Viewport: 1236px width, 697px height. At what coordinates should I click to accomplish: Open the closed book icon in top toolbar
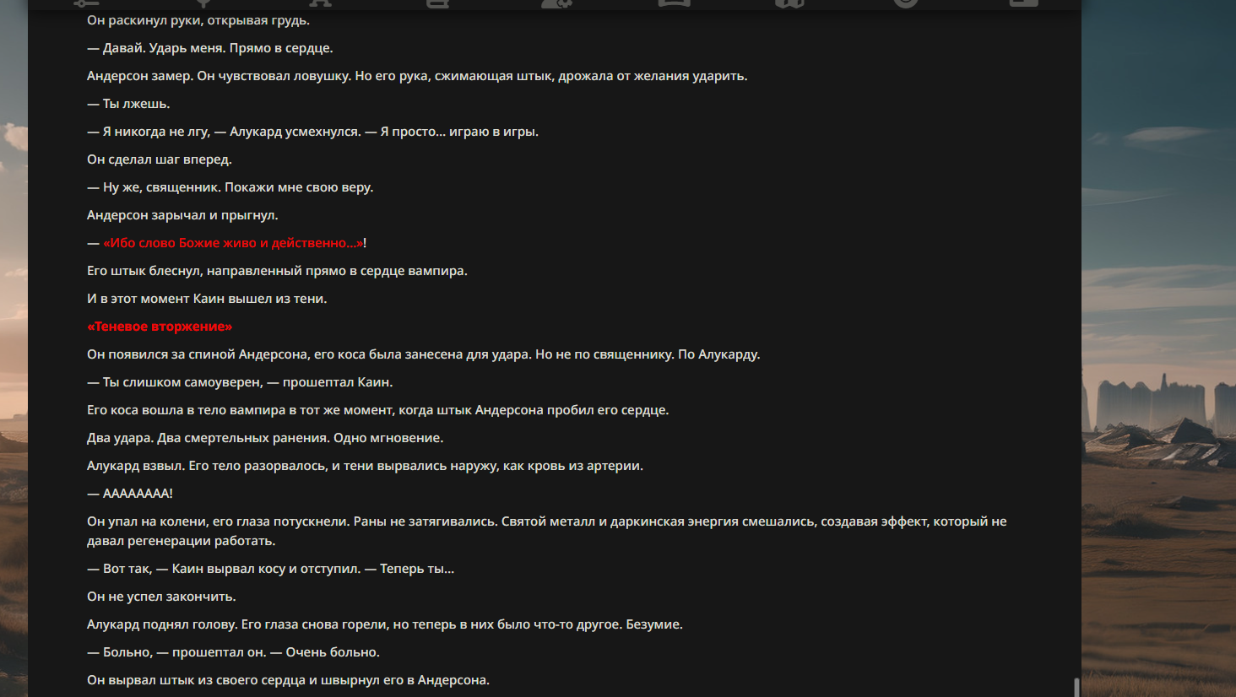click(x=437, y=3)
